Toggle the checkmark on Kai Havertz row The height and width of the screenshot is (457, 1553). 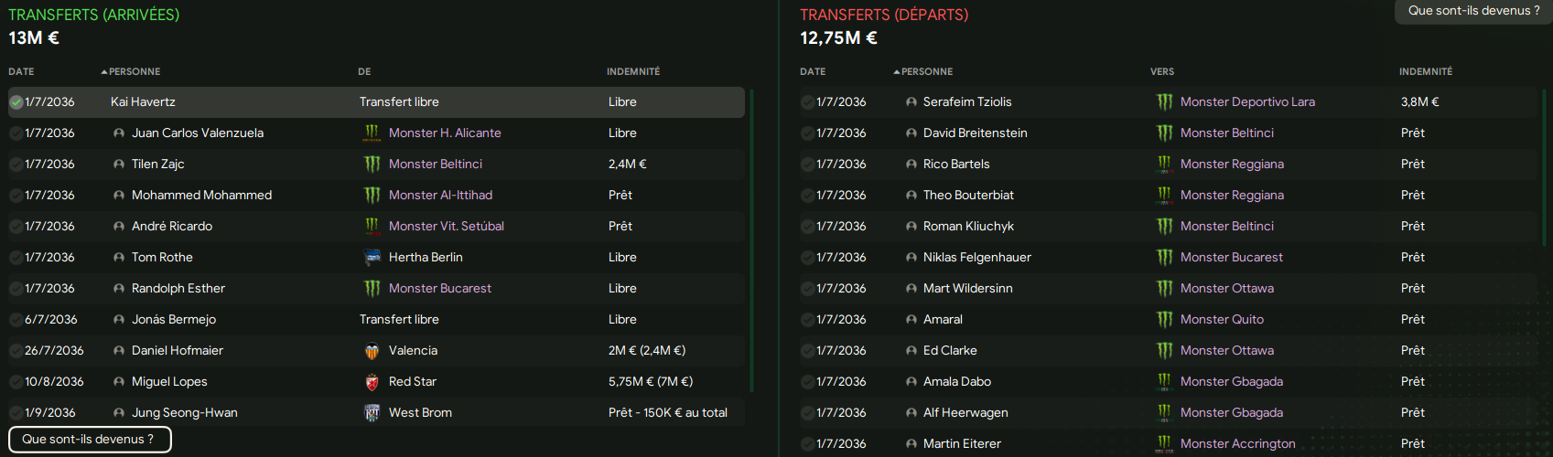pyautogui.click(x=16, y=102)
